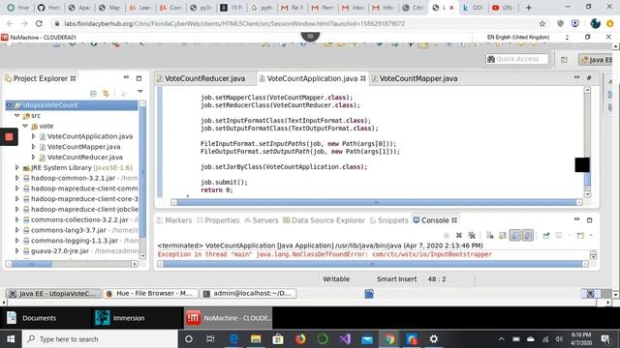Select commons-lang3-3.7.jar entry
Viewport: 620px width, 348px height.
69,230
